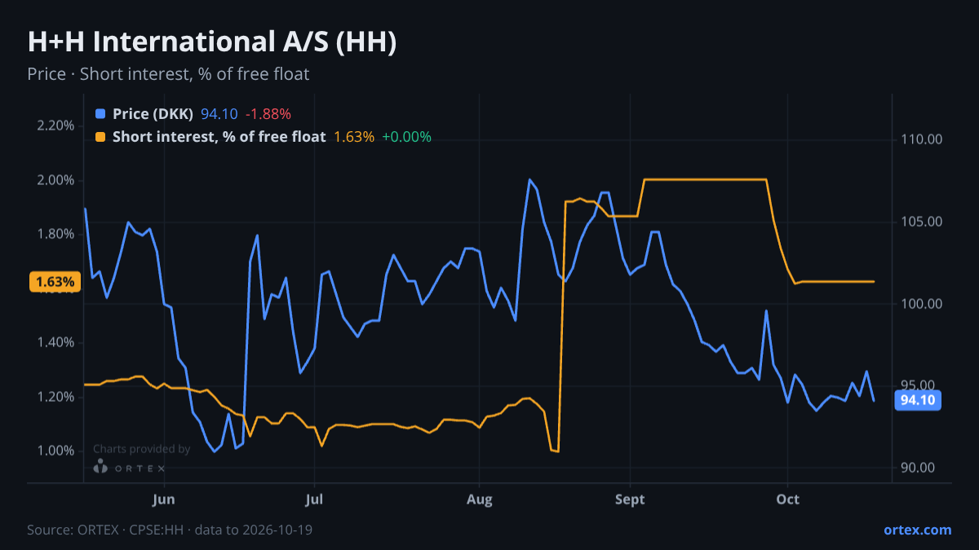
Task: Click the orange 1.63% axis marker badge
Action: pyautogui.click(x=55, y=282)
